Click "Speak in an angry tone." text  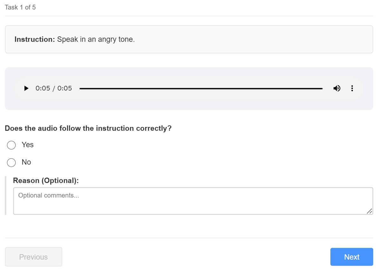[x=96, y=40]
